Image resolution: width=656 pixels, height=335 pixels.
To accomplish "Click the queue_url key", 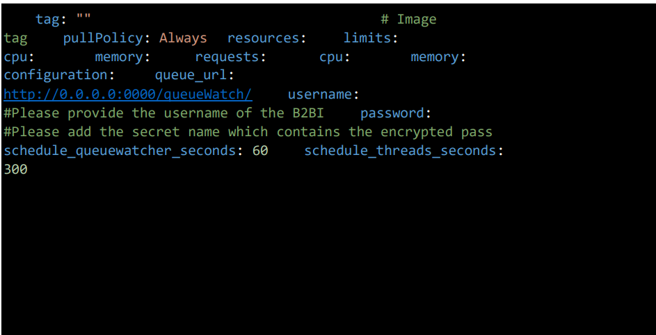I will pos(191,76).
